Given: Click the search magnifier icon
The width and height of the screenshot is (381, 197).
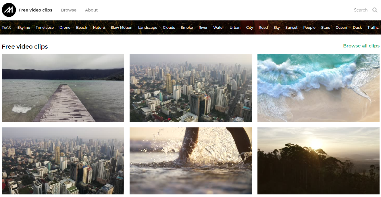Looking at the screenshot, I should (375, 10).
